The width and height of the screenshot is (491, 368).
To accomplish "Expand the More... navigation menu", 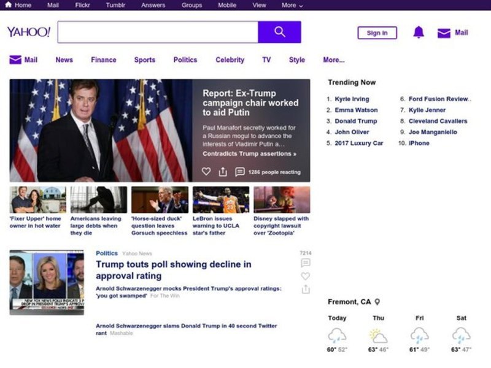I will 334,60.
